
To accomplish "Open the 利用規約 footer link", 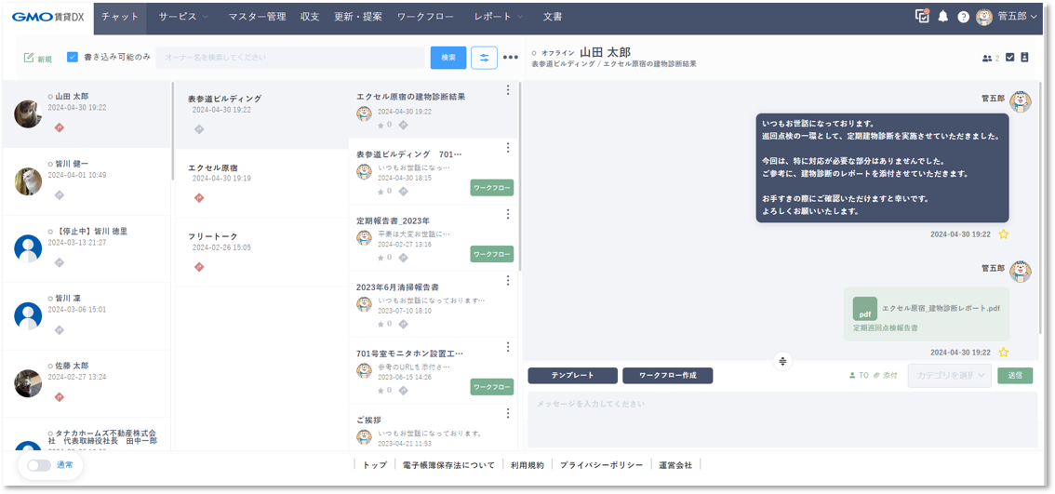I will (x=527, y=465).
